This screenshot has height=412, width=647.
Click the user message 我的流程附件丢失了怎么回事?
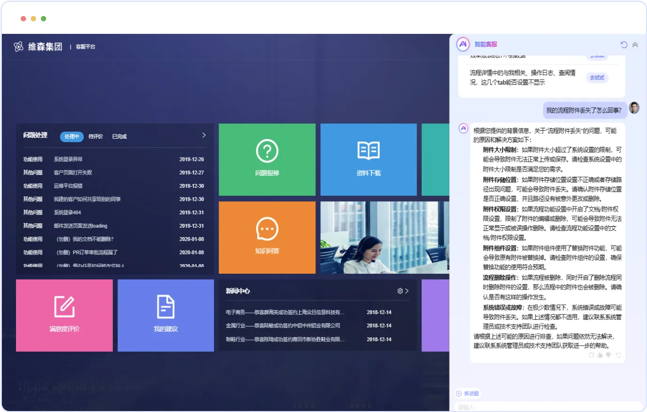(584, 111)
